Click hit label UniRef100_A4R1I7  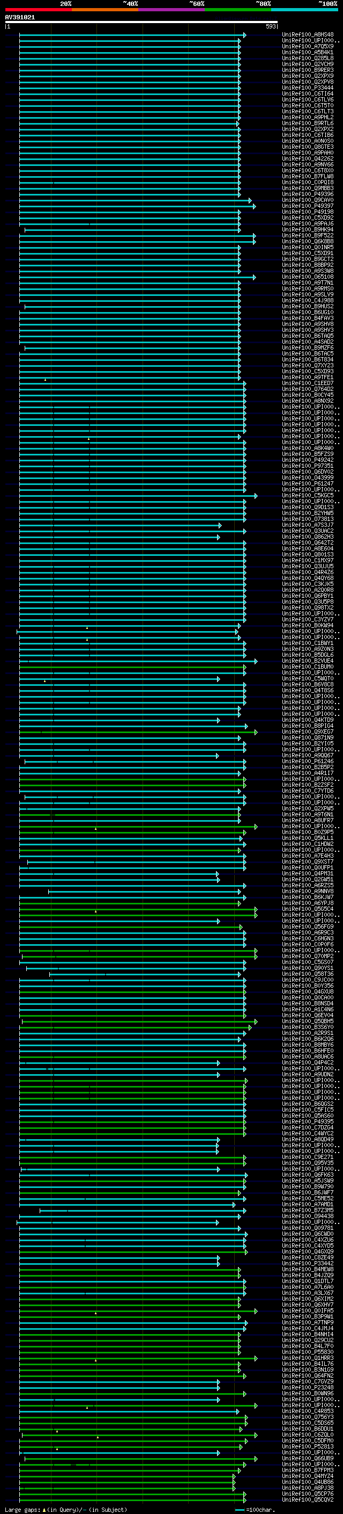point(308,773)
